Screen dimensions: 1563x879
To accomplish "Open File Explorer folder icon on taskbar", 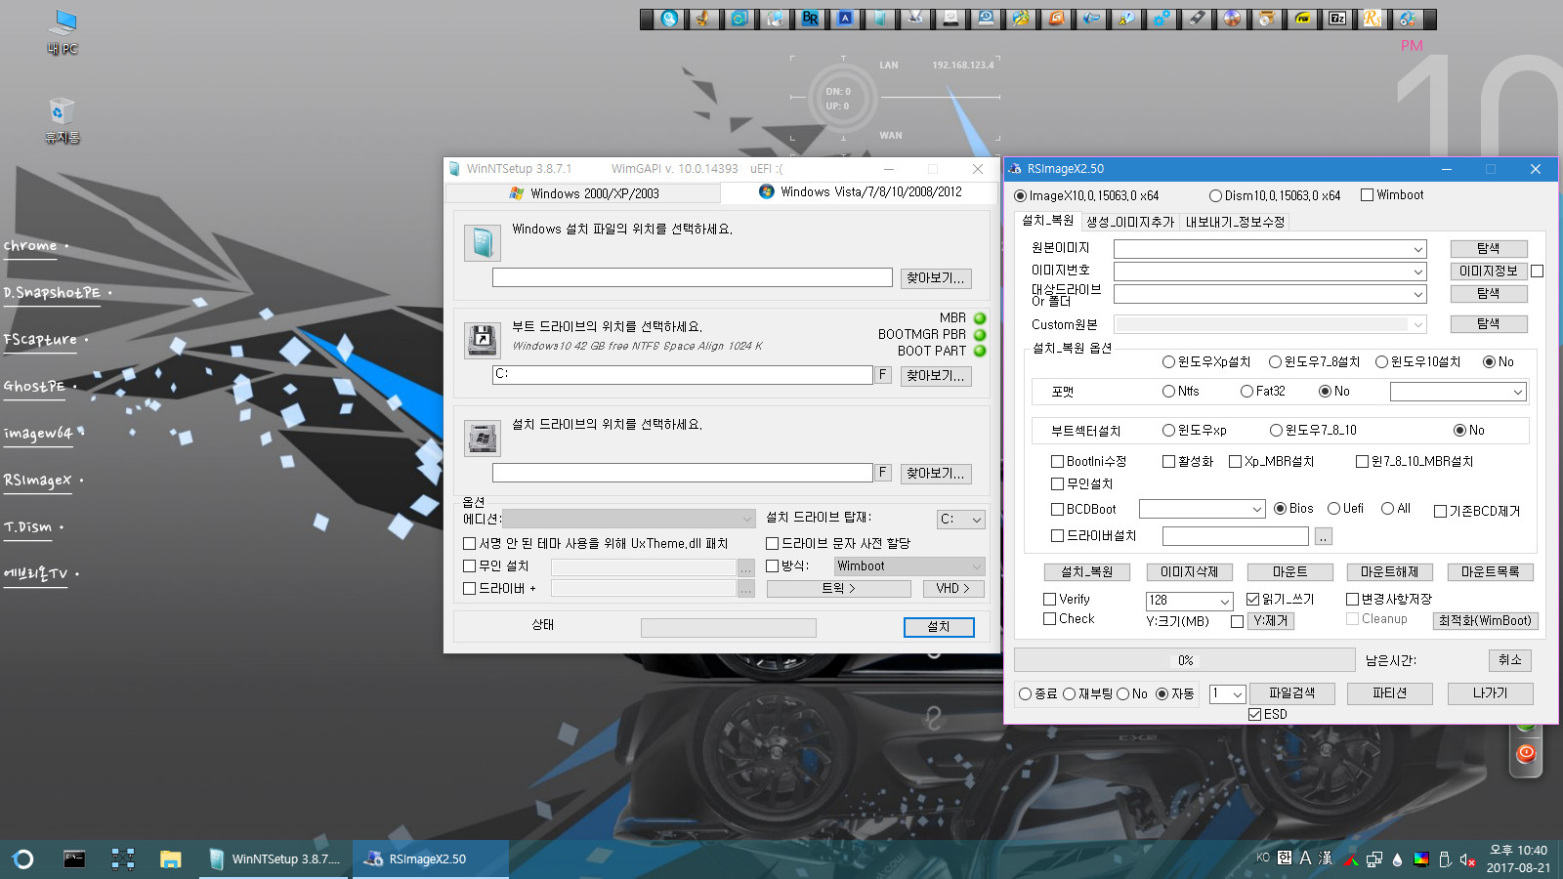I will click(x=171, y=859).
